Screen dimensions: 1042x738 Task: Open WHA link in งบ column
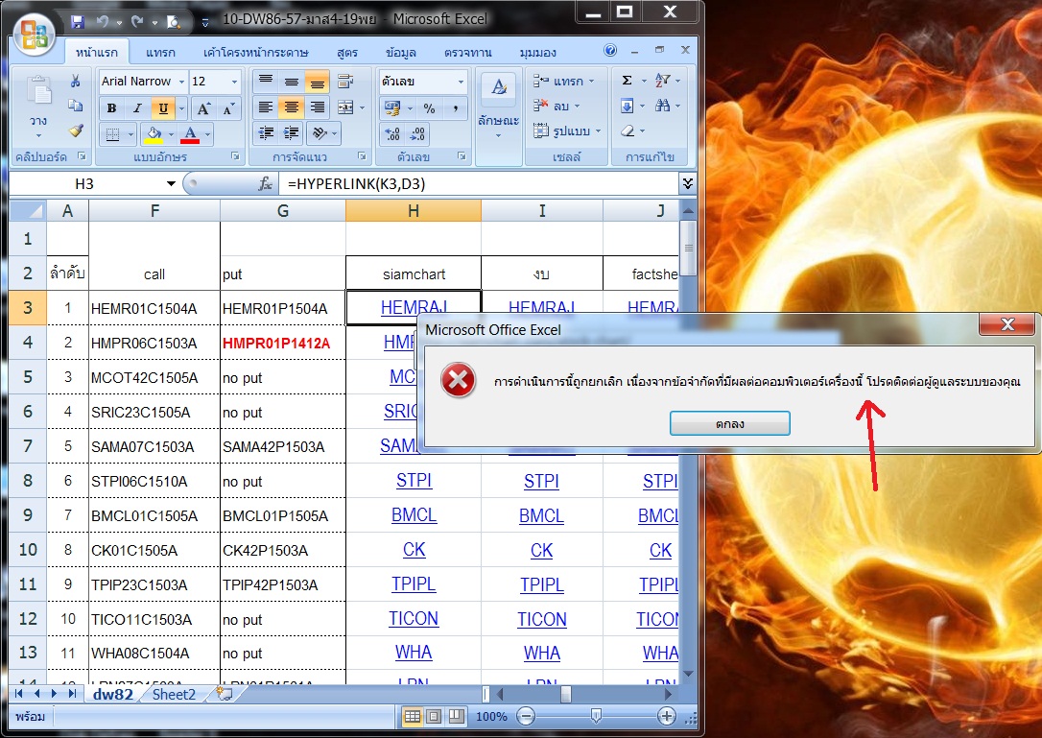541,653
